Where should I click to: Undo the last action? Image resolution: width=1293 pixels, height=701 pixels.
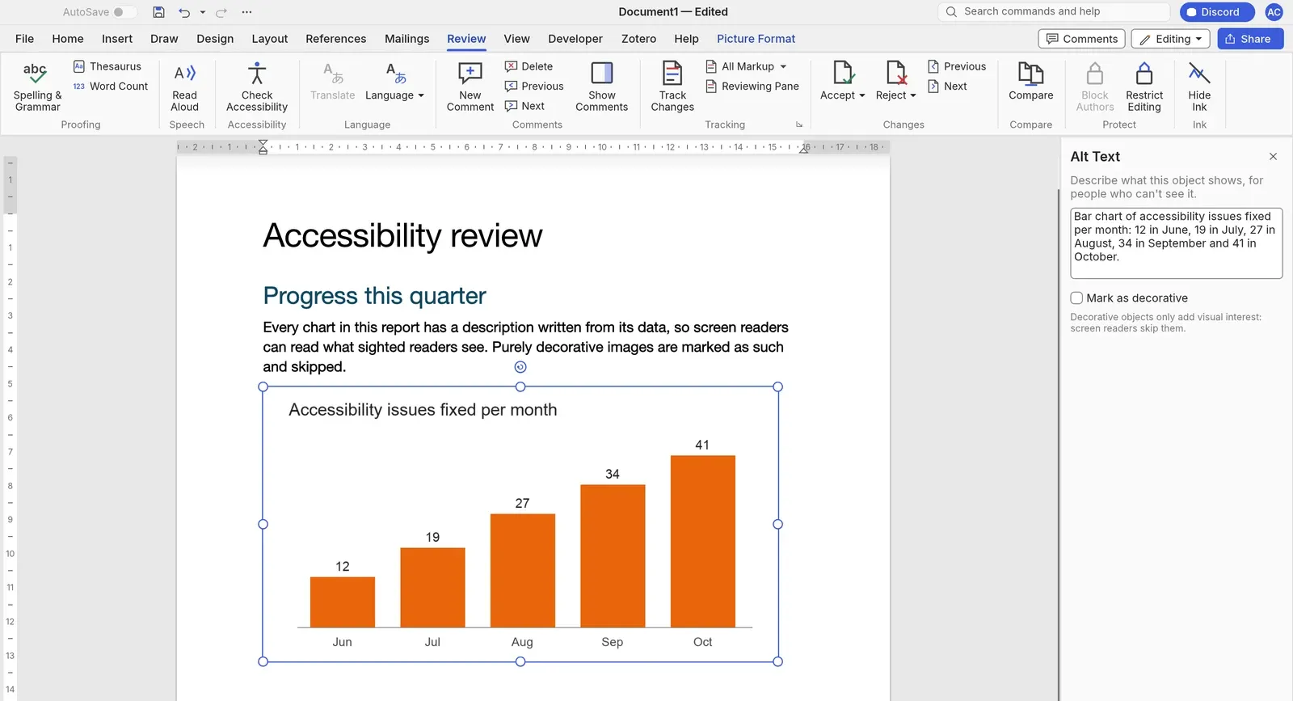(184, 12)
